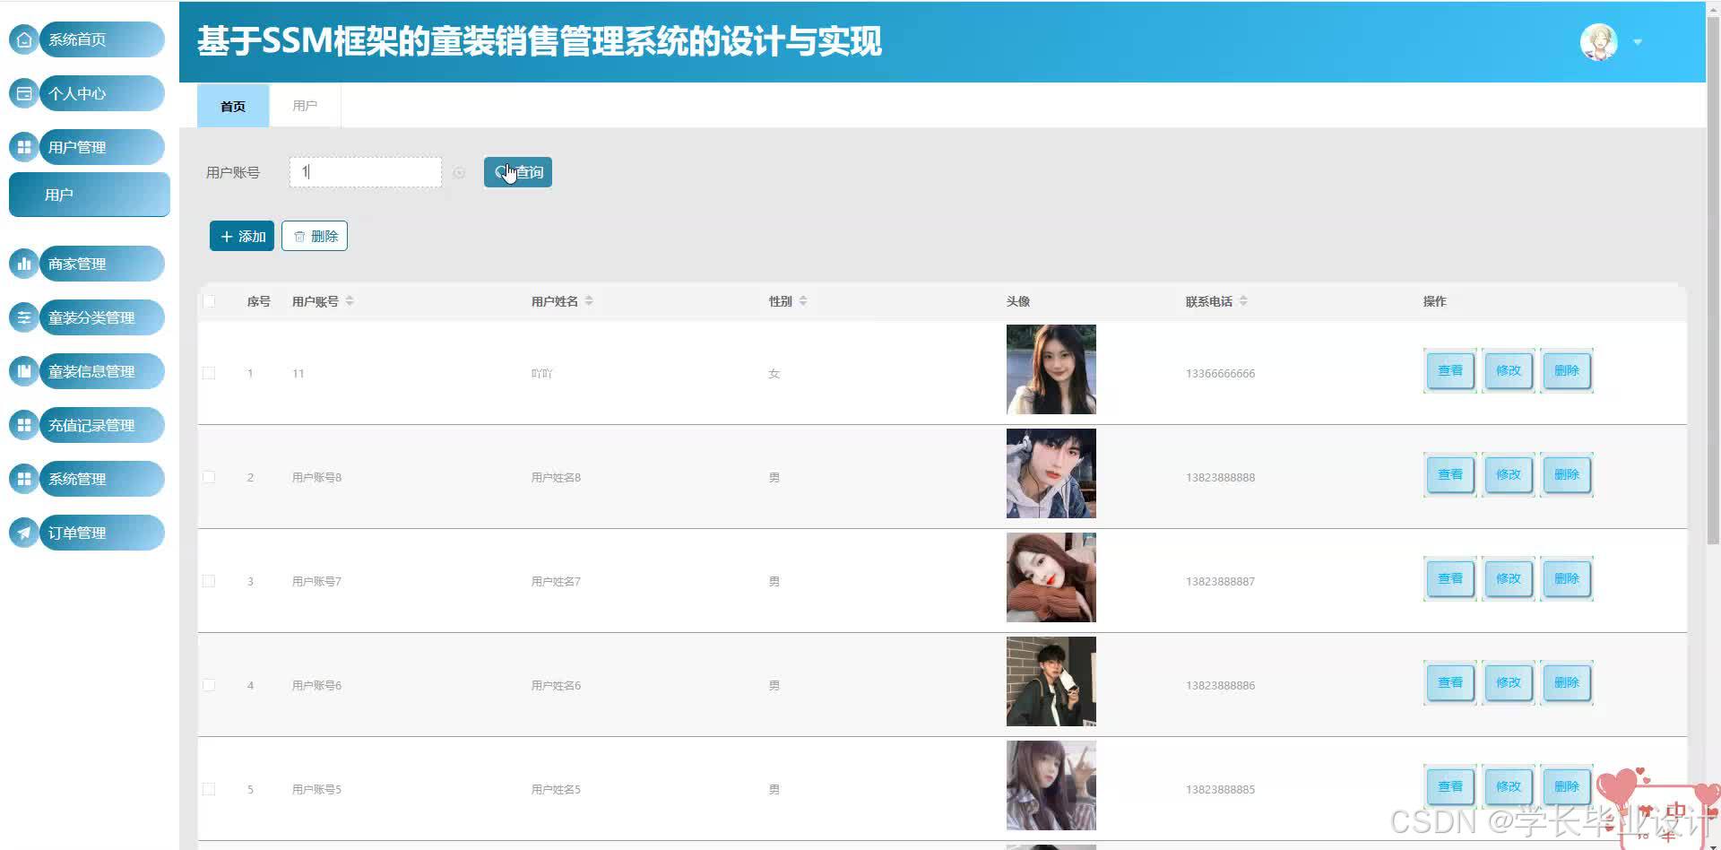Click the 充值记录管理 grid icon
The image size is (1721, 850).
(x=24, y=425)
